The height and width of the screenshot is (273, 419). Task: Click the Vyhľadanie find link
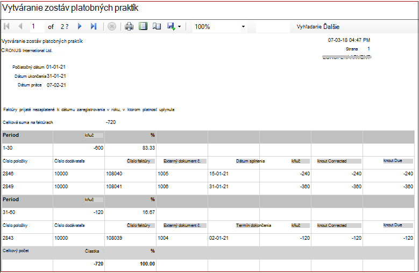click(309, 27)
